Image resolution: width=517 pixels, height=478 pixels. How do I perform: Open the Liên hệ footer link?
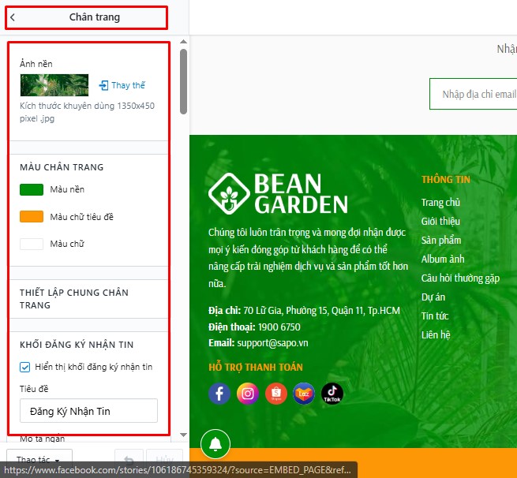[436, 335]
